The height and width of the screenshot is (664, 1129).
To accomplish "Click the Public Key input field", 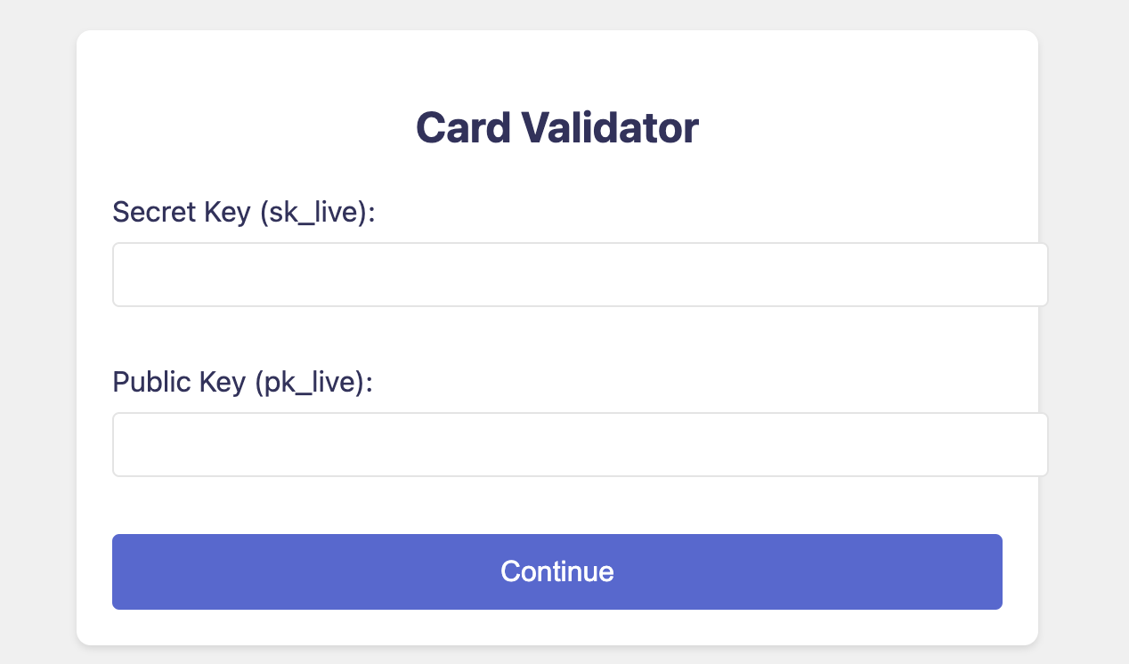I will [579, 444].
